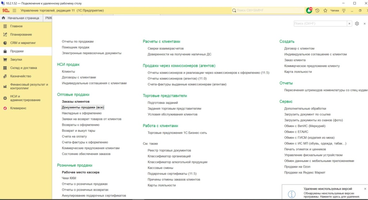
Task: Open Накладные к оформлению
Action: [82, 113]
